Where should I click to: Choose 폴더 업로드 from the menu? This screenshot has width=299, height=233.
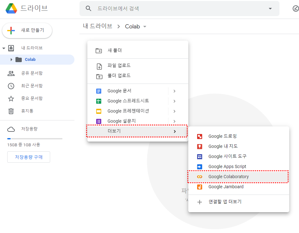(138, 76)
